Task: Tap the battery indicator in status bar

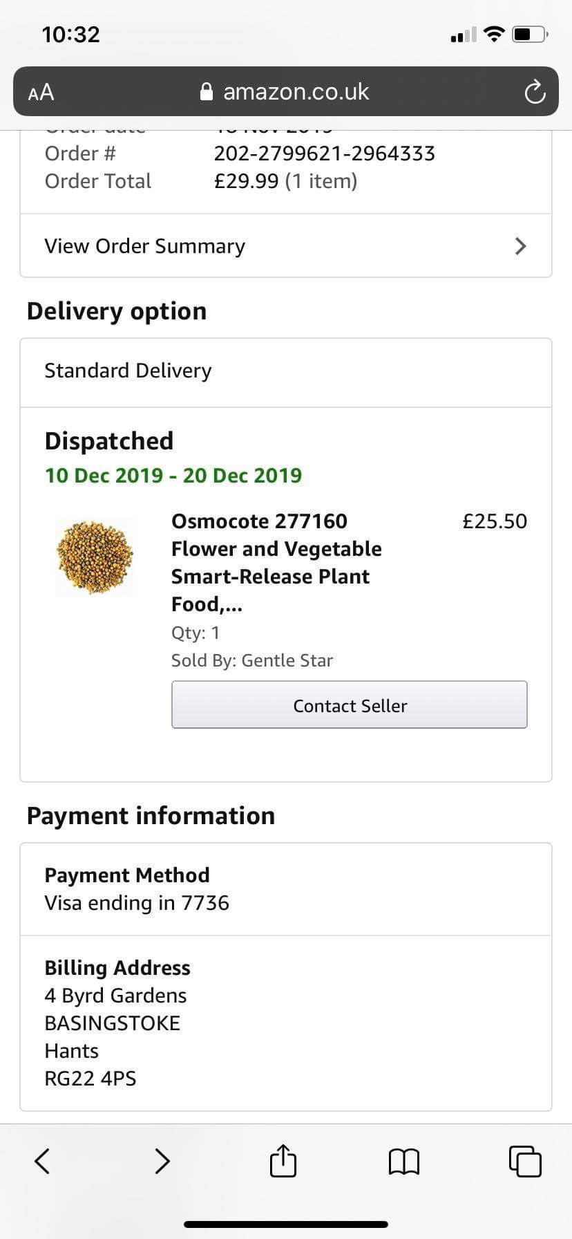Action: click(x=530, y=34)
